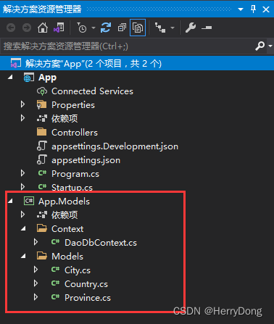Collapse all nodes using the collapse icon
274x324 pixels.
[122, 28]
